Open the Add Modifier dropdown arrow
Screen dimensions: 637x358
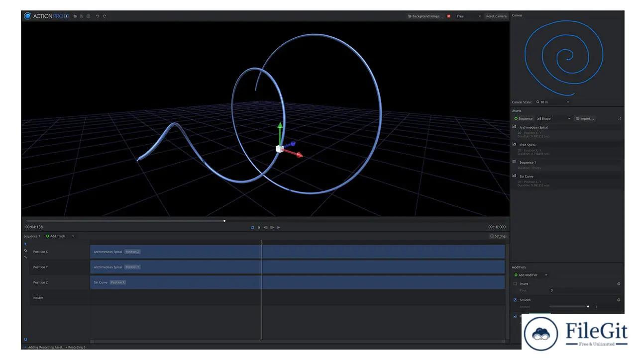coord(546,275)
